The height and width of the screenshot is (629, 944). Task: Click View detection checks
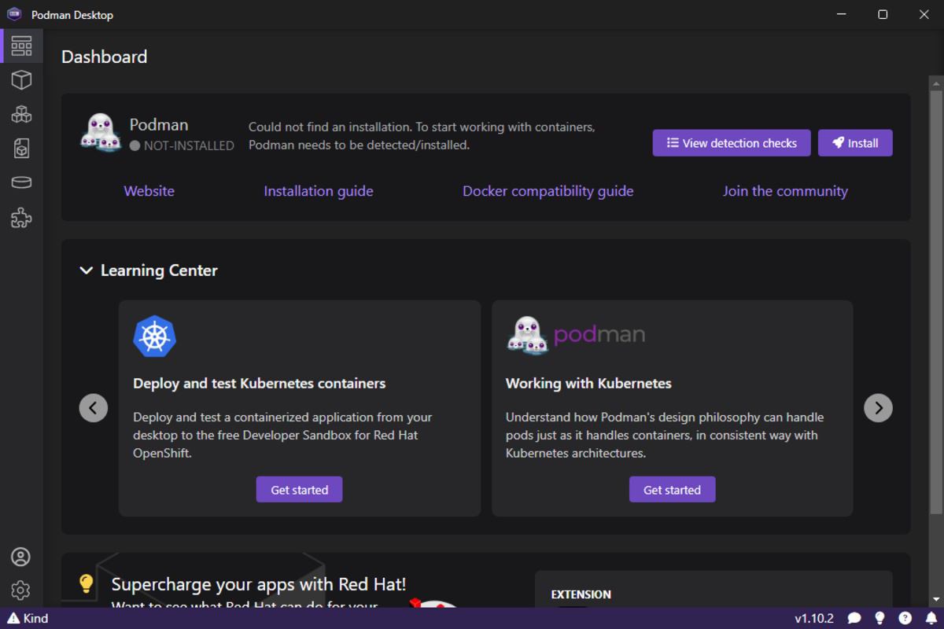pos(731,142)
